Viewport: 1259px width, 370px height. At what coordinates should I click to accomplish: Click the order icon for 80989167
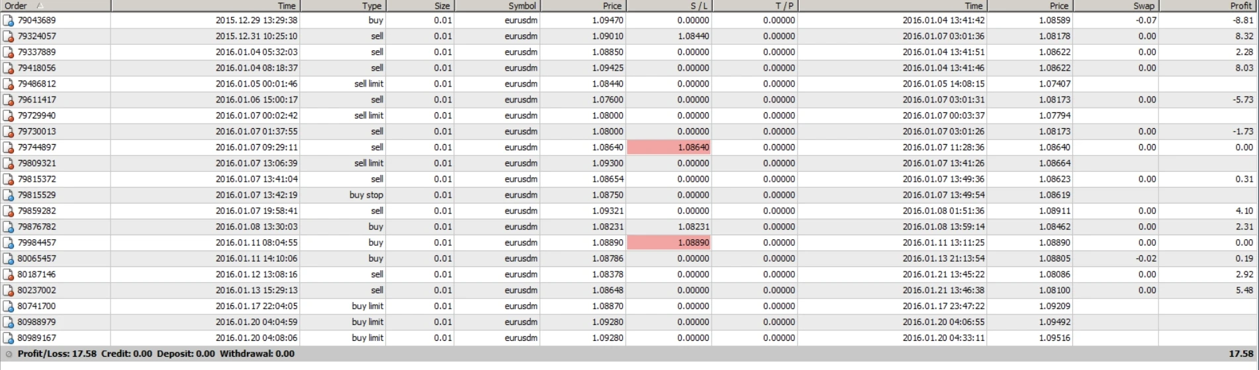tap(9, 338)
